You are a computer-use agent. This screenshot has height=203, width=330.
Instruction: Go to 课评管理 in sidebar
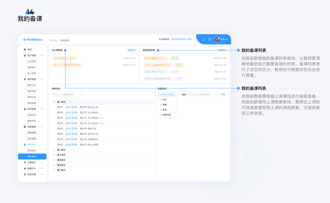(31, 103)
